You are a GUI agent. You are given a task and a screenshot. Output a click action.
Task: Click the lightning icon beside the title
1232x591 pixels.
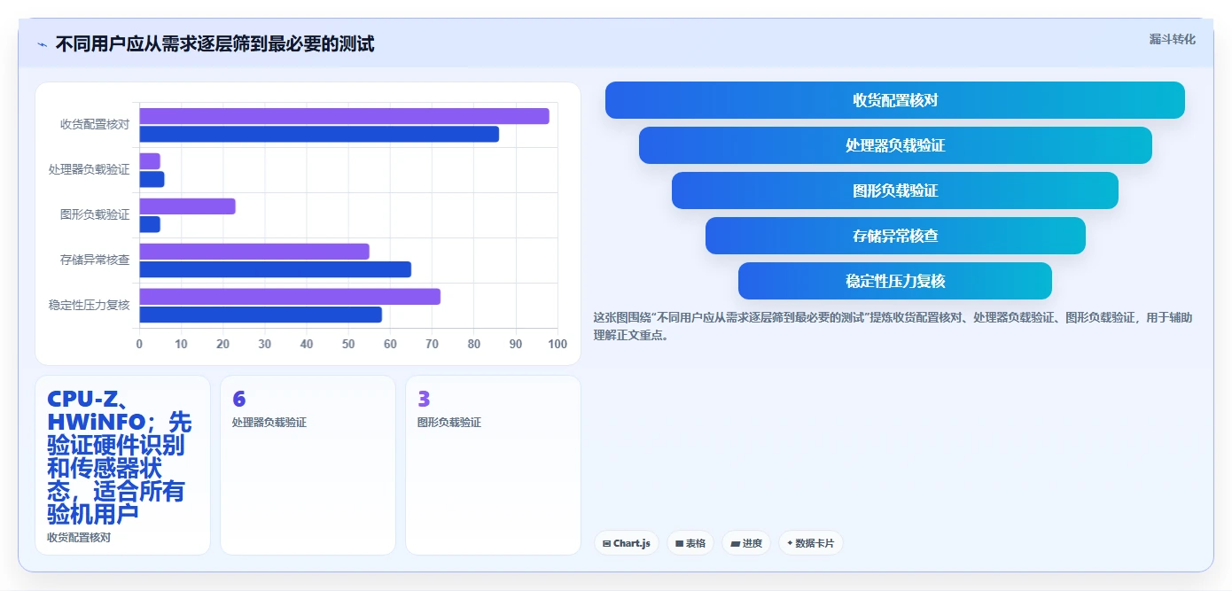pos(42,44)
